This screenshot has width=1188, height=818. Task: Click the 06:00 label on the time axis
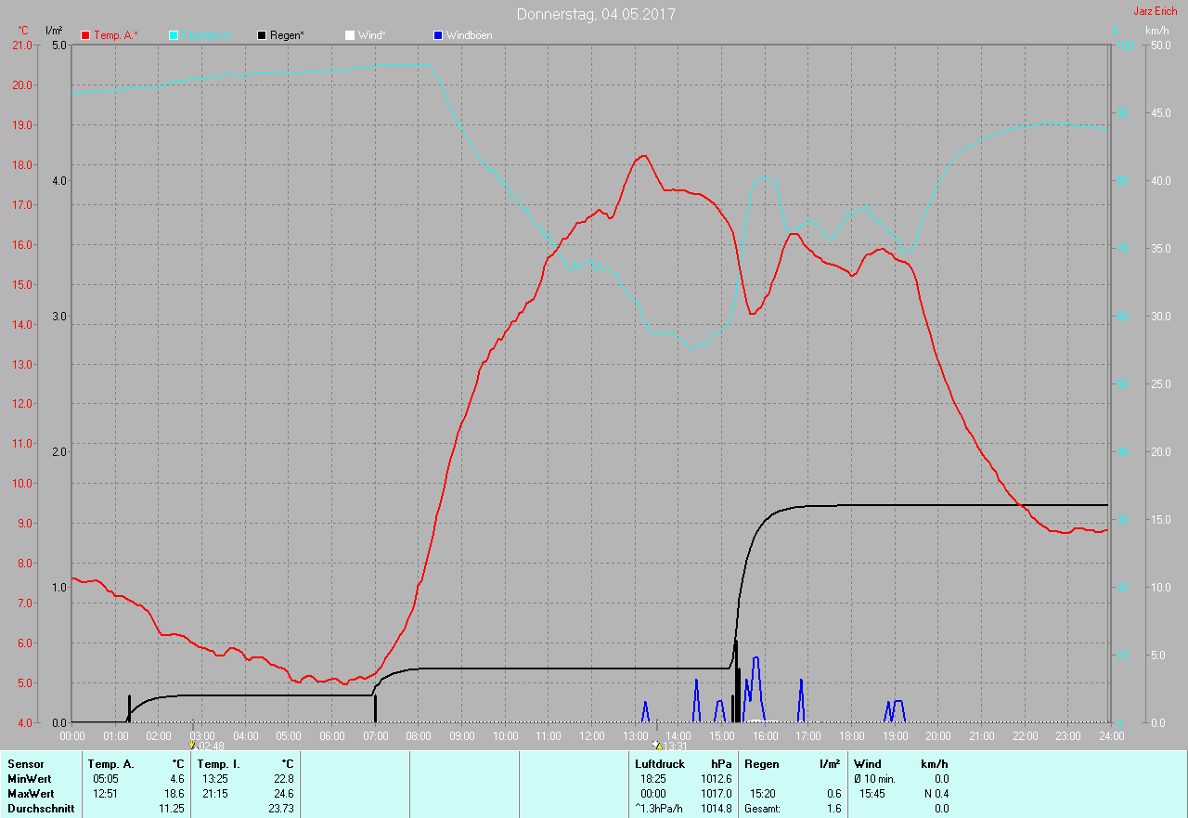coord(331,735)
